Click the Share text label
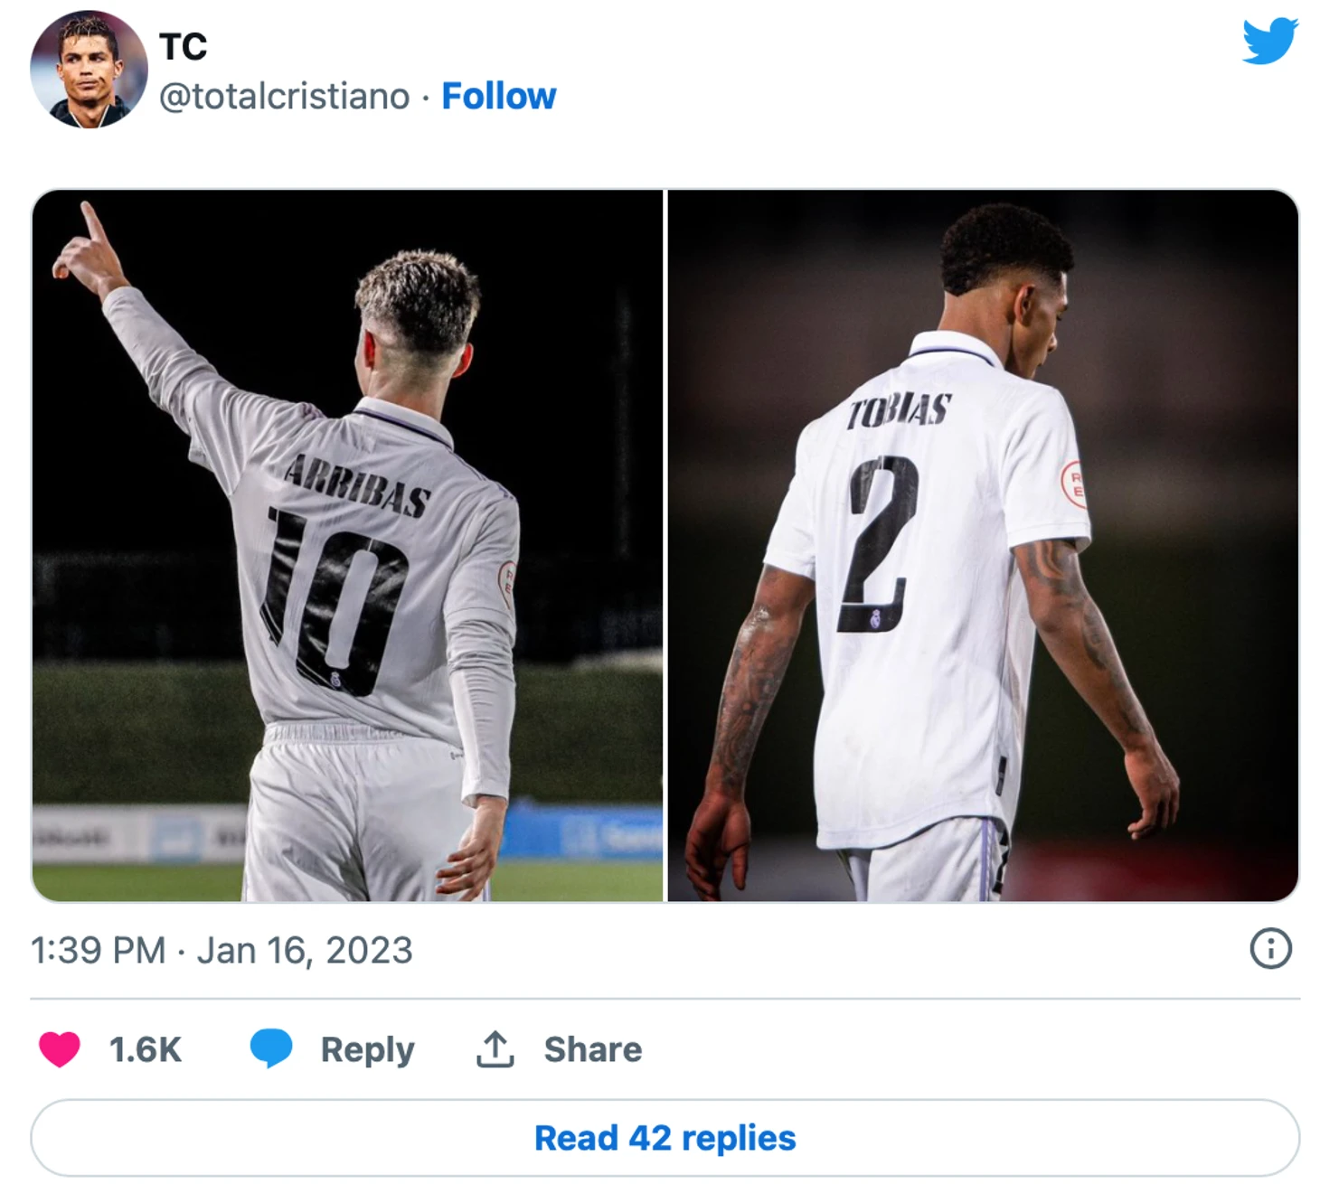The width and height of the screenshot is (1320, 1184). [592, 1050]
